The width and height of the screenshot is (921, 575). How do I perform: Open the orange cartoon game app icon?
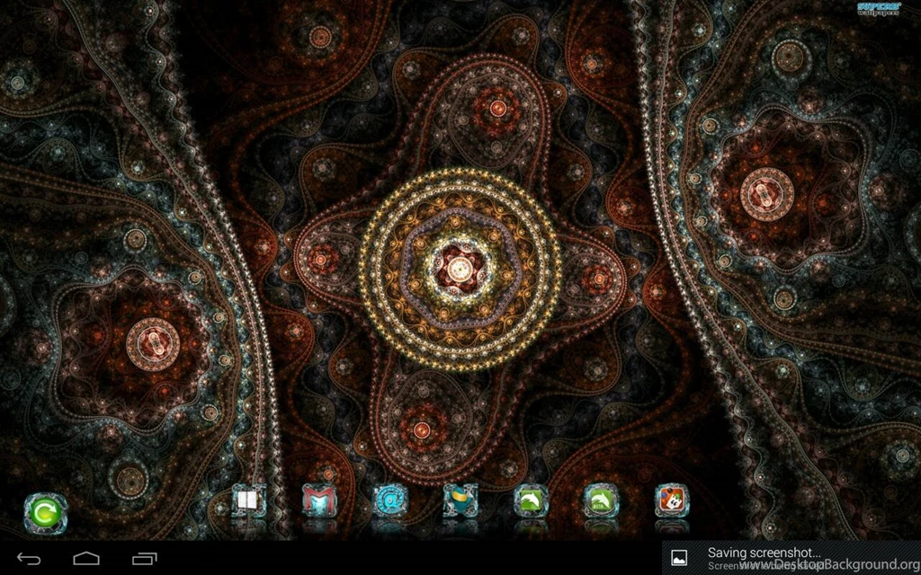coord(672,500)
